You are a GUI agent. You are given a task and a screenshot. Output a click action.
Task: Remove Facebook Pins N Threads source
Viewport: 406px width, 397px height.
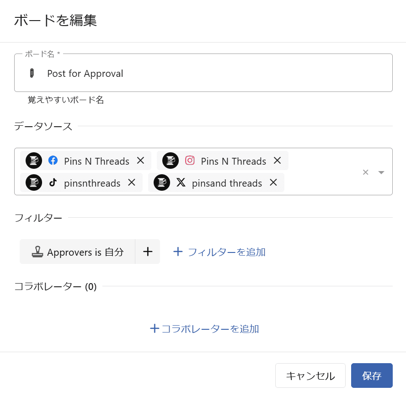[x=140, y=161]
